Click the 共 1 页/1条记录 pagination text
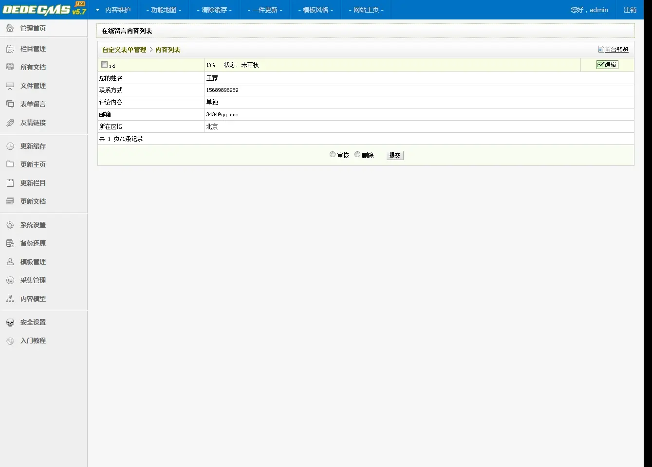The height and width of the screenshot is (467, 652). [x=121, y=139]
